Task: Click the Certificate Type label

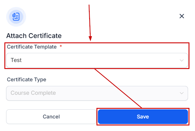Action: point(26,80)
